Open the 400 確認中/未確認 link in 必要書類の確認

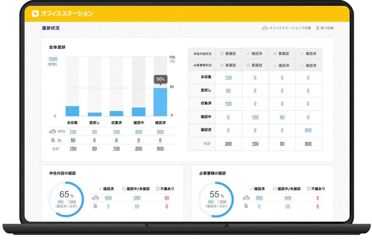click(x=288, y=198)
